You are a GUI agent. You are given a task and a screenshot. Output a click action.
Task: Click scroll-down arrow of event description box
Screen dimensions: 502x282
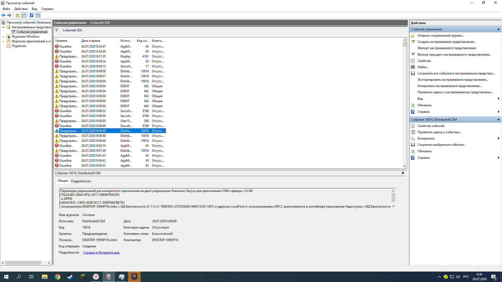[393, 206]
